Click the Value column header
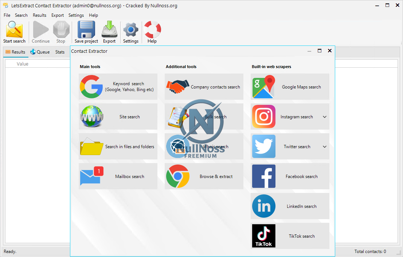The image size is (403, 257). click(23, 64)
